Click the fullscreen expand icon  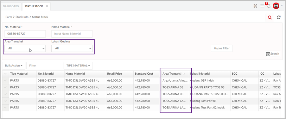point(255,6)
